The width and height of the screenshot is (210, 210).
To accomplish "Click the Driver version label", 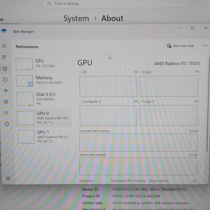I will click(x=159, y=181).
